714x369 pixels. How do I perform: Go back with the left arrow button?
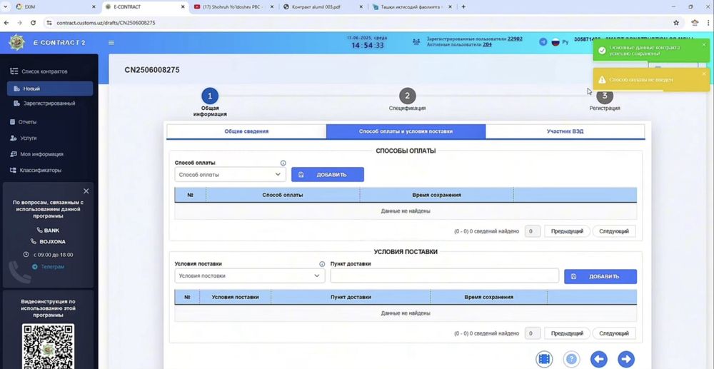[599, 359]
